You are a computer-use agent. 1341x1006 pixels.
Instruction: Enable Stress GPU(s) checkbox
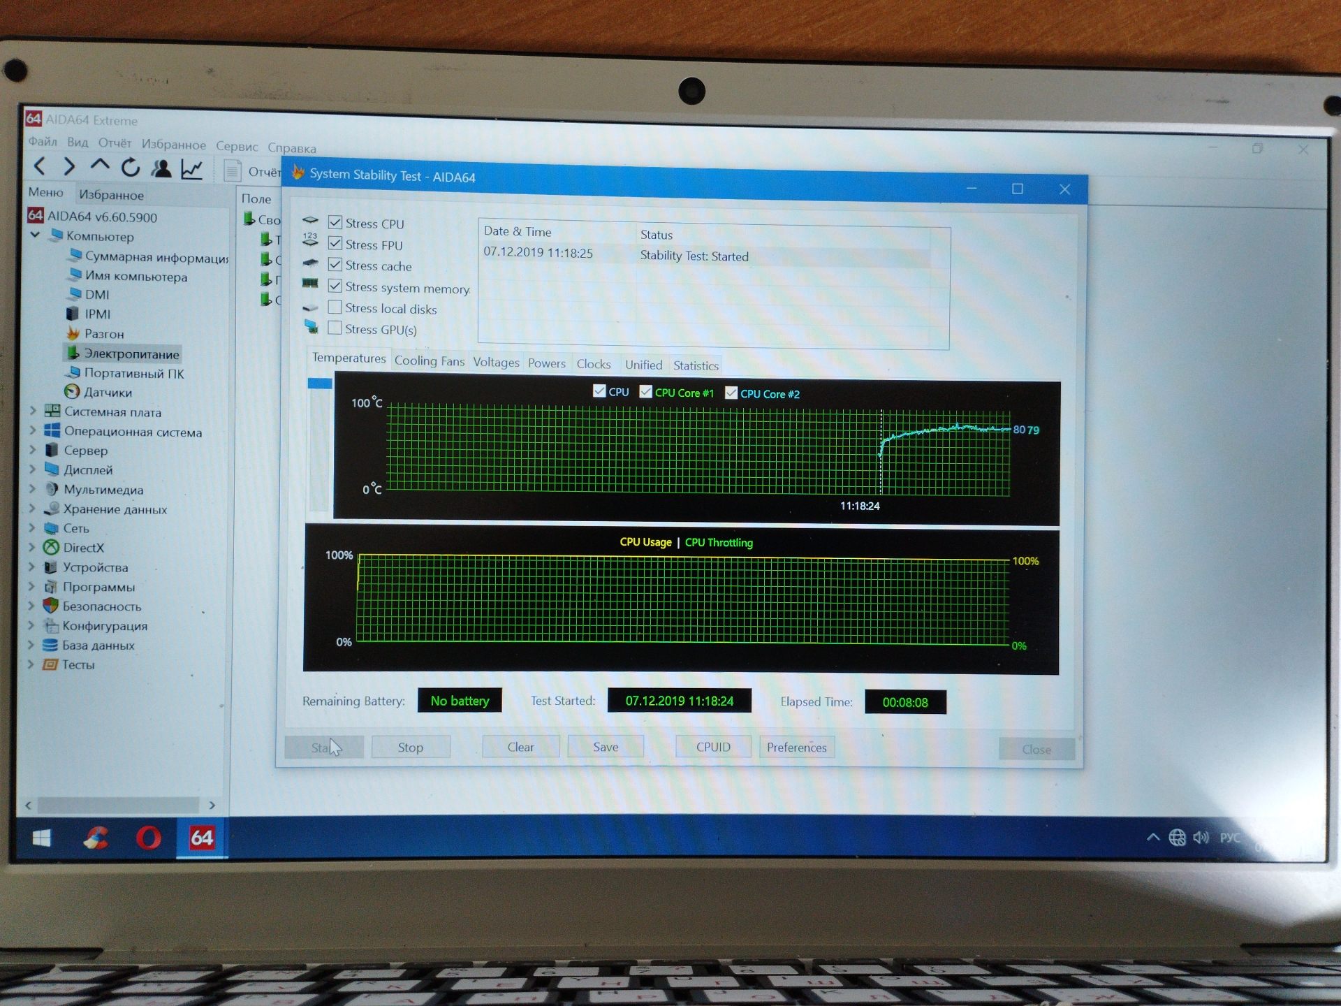click(335, 327)
